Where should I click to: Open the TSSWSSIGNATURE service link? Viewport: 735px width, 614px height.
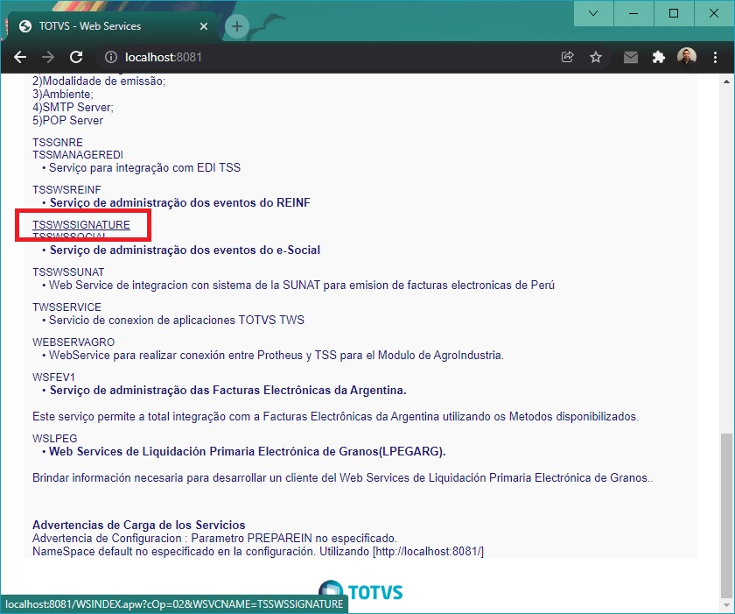81,225
